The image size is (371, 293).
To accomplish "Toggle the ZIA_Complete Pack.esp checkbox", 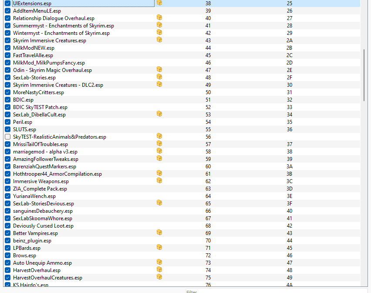I will pyautogui.click(x=7, y=189).
